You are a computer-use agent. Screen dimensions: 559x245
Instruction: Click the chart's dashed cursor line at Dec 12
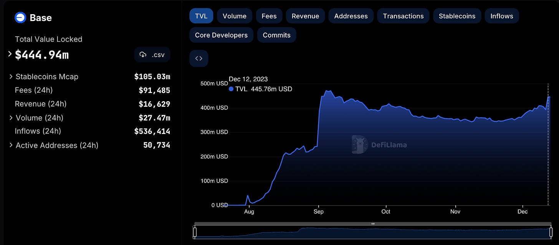pos(548,144)
